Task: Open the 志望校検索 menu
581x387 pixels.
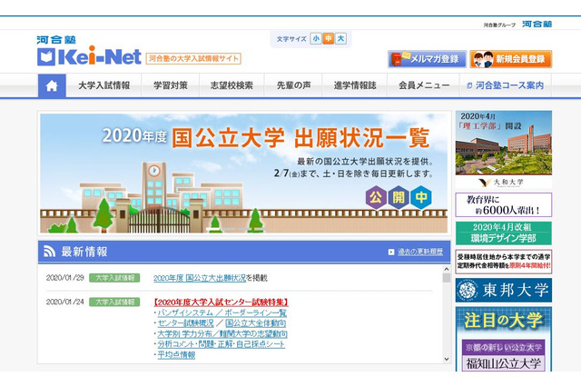Action: tap(232, 85)
